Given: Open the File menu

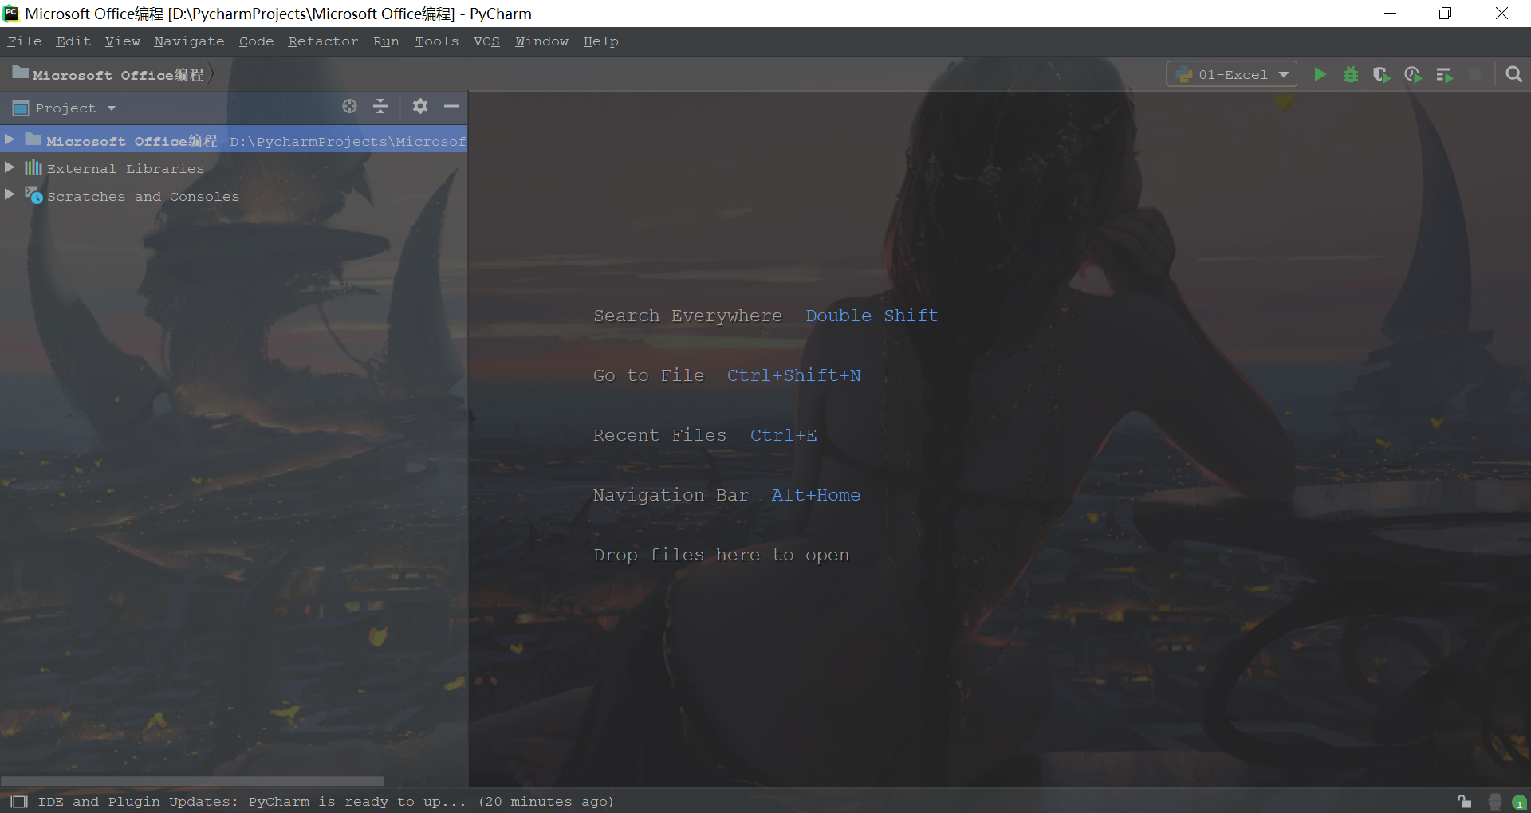Looking at the screenshot, I should (25, 41).
